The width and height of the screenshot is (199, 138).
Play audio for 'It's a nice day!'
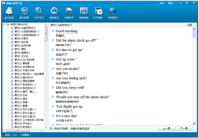(53, 116)
